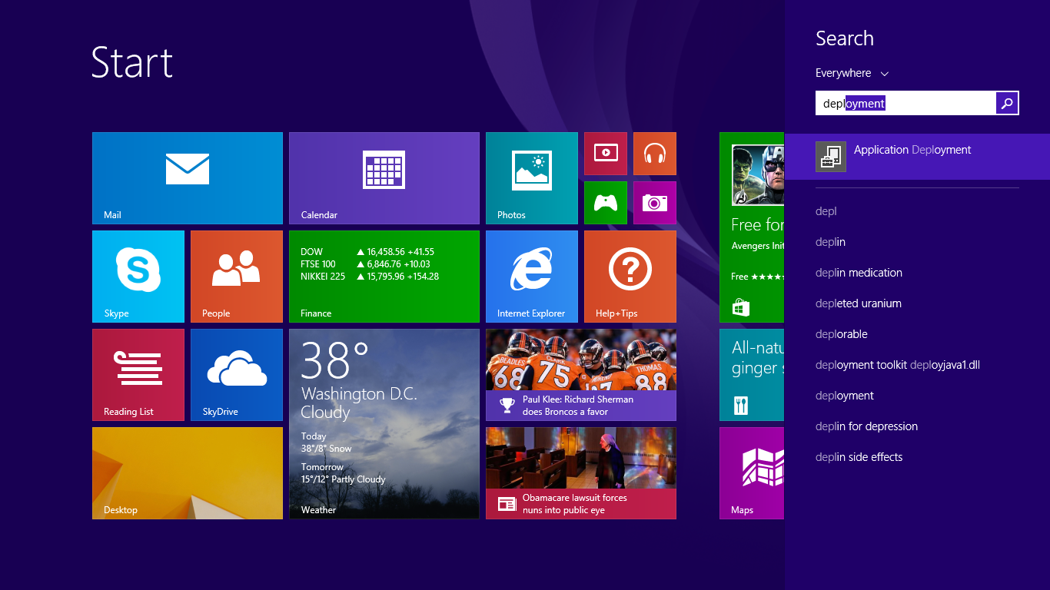The height and width of the screenshot is (590, 1050).
Task: Click the search magnifier button
Action: click(1007, 102)
